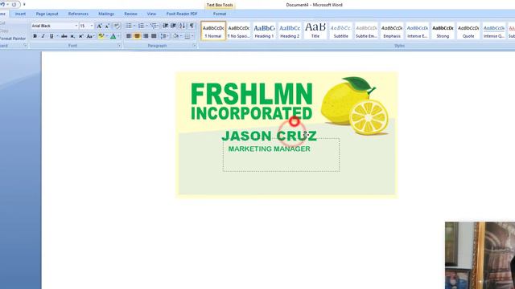
Task: Center the text alignment
Action: pos(137,36)
